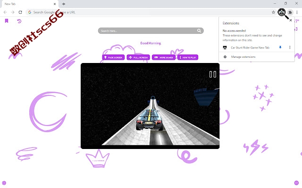Close the Extensions popup
The width and height of the screenshot is (302, 188).
[x=291, y=20]
